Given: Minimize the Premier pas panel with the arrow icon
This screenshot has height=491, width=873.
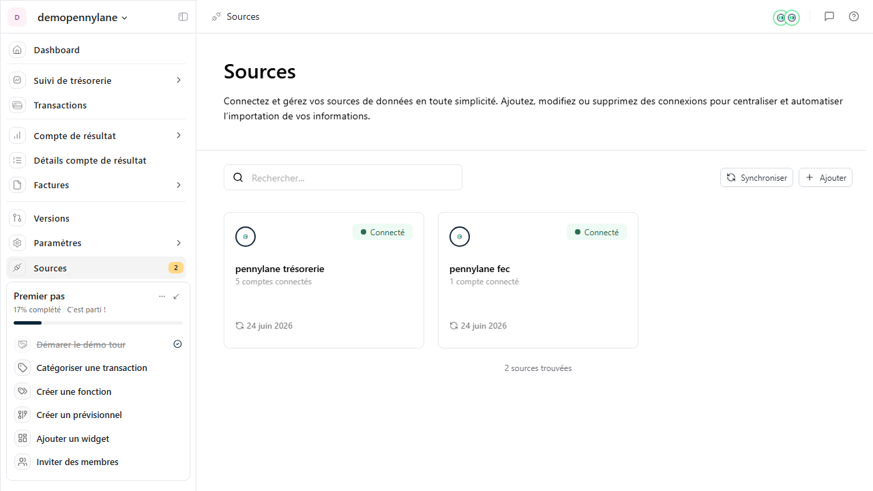Looking at the screenshot, I should pyautogui.click(x=177, y=296).
